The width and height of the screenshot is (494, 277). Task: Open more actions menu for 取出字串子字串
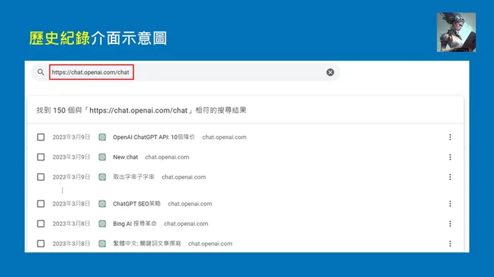coord(450,177)
